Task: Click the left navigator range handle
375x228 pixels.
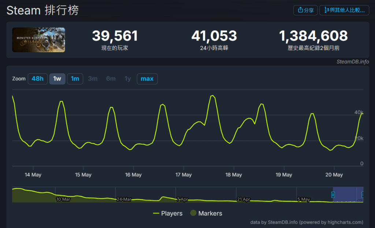Action: click(x=333, y=195)
